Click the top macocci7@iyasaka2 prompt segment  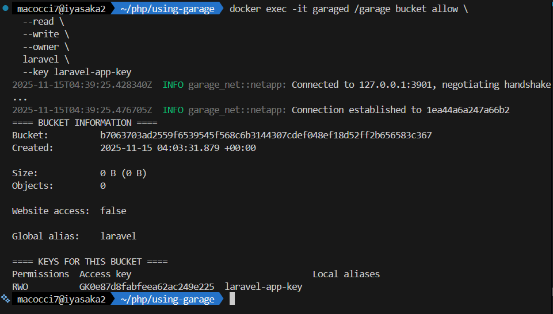[x=61, y=9]
